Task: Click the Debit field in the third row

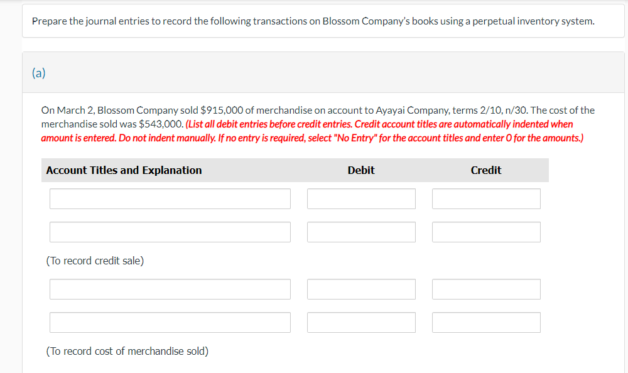Action: [x=361, y=289]
